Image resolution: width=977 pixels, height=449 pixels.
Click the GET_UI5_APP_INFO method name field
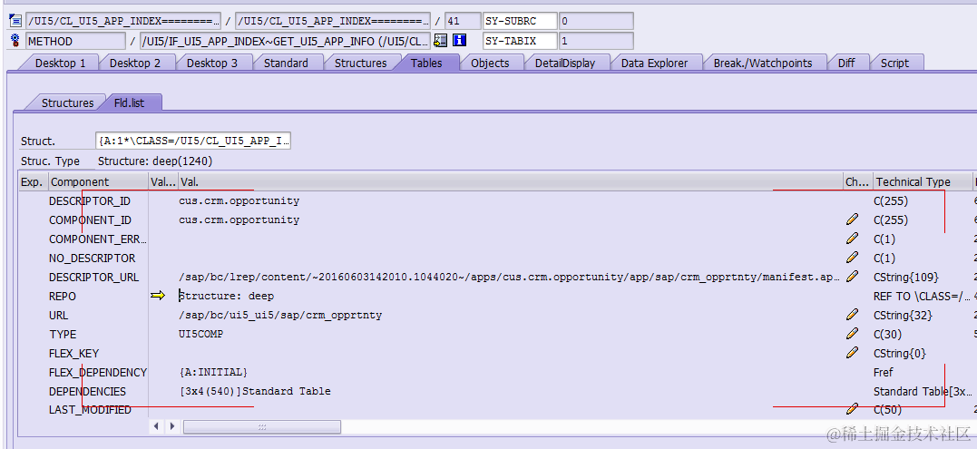(x=285, y=41)
